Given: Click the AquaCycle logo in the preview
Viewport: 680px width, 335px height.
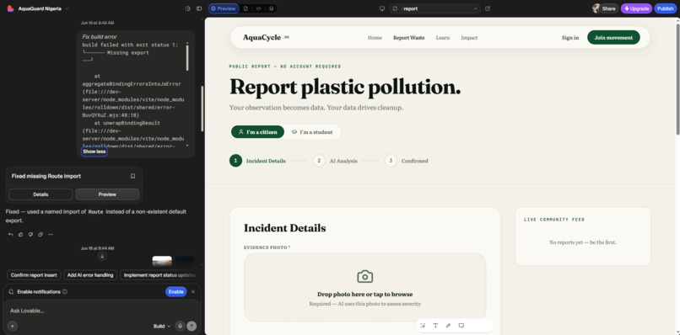Looking at the screenshot, I should [x=266, y=38].
